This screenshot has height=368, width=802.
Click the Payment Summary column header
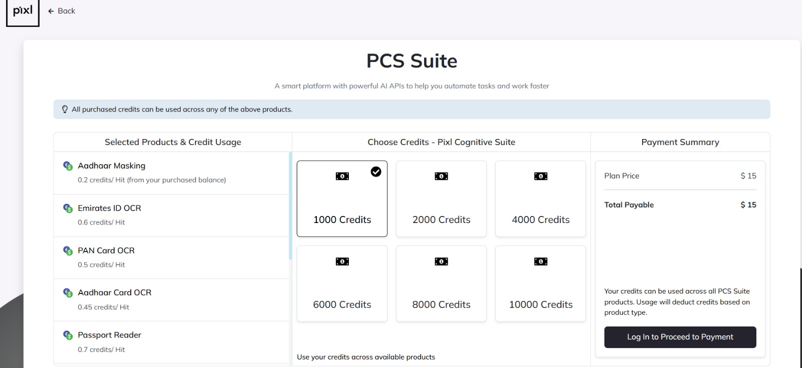click(x=680, y=142)
